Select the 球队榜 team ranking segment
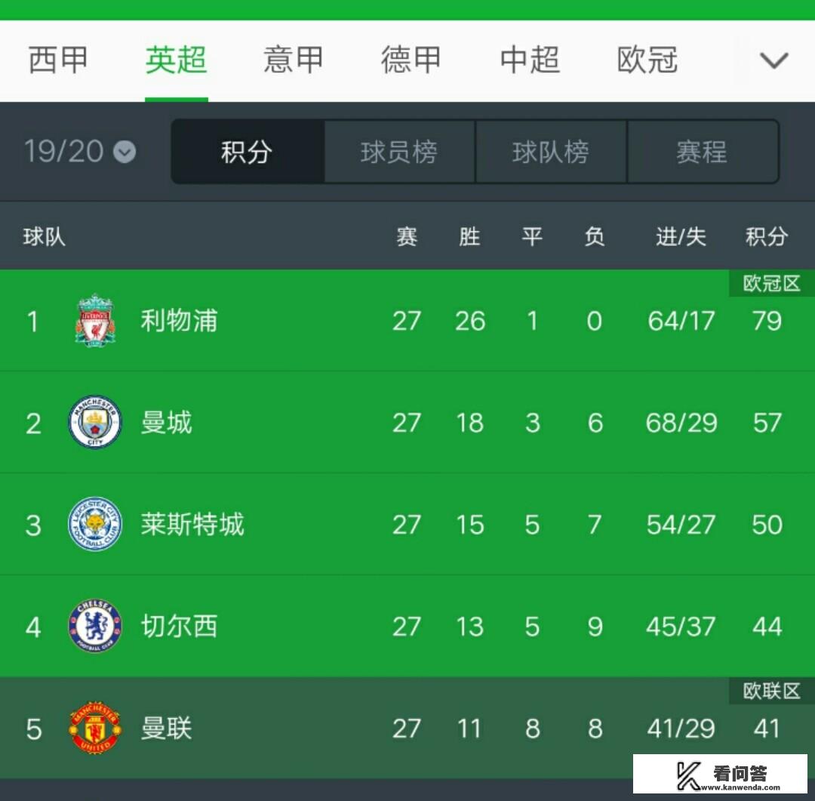 [551, 151]
